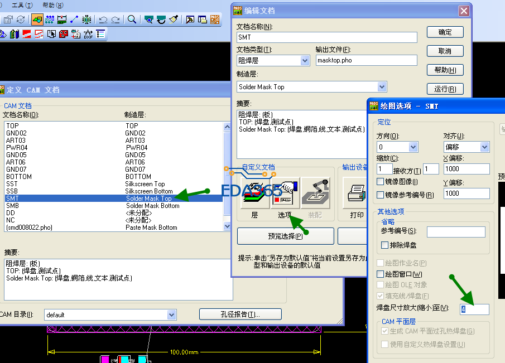The height and width of the screenshot is (363, 505).
Task: Click the Run (运行) button
Action: (x=445, y=89)
